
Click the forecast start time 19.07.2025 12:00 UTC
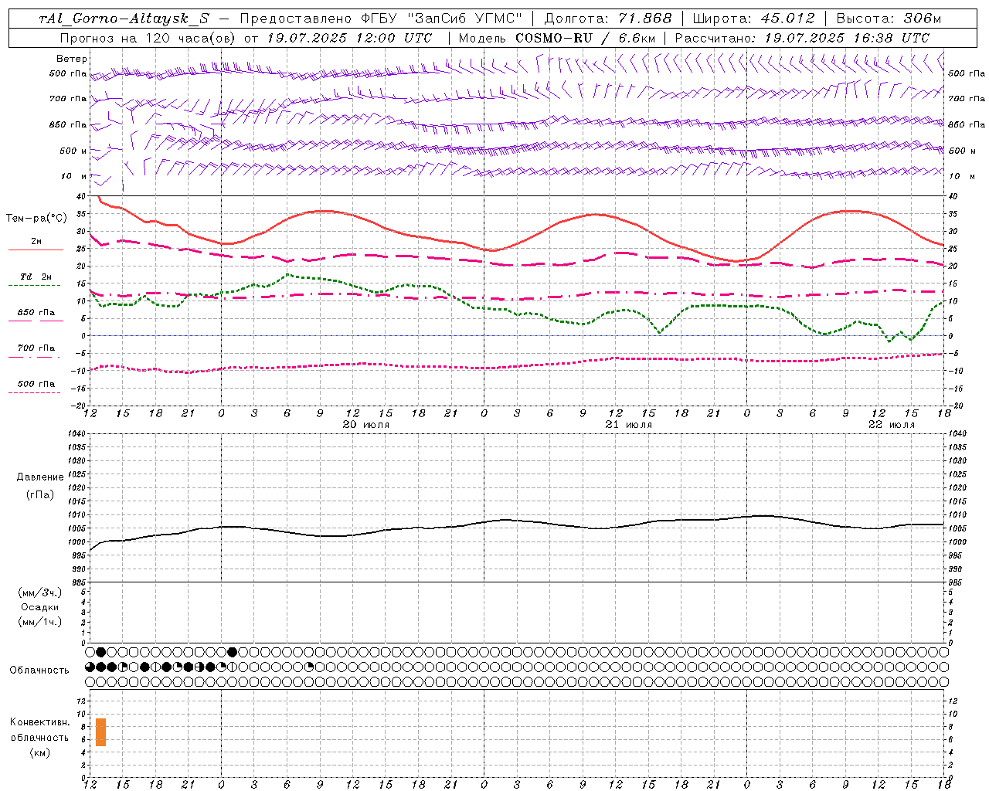[x=349, y=38]
